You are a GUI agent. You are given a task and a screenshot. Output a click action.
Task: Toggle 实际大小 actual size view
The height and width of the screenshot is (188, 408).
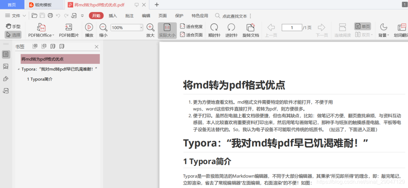167,30
